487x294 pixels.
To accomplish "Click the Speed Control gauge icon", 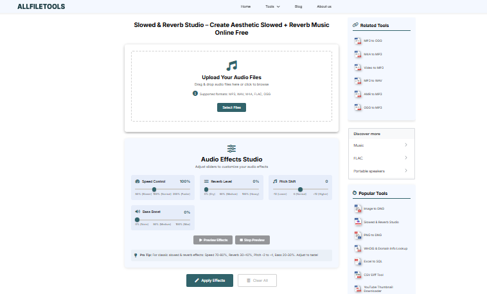I will point(137,181).
